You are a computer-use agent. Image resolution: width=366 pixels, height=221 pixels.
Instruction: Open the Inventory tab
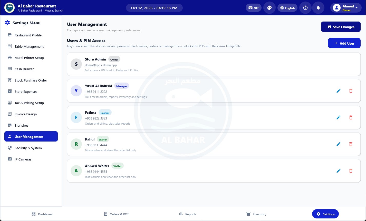pyautogui.click(x=256, y=214)
